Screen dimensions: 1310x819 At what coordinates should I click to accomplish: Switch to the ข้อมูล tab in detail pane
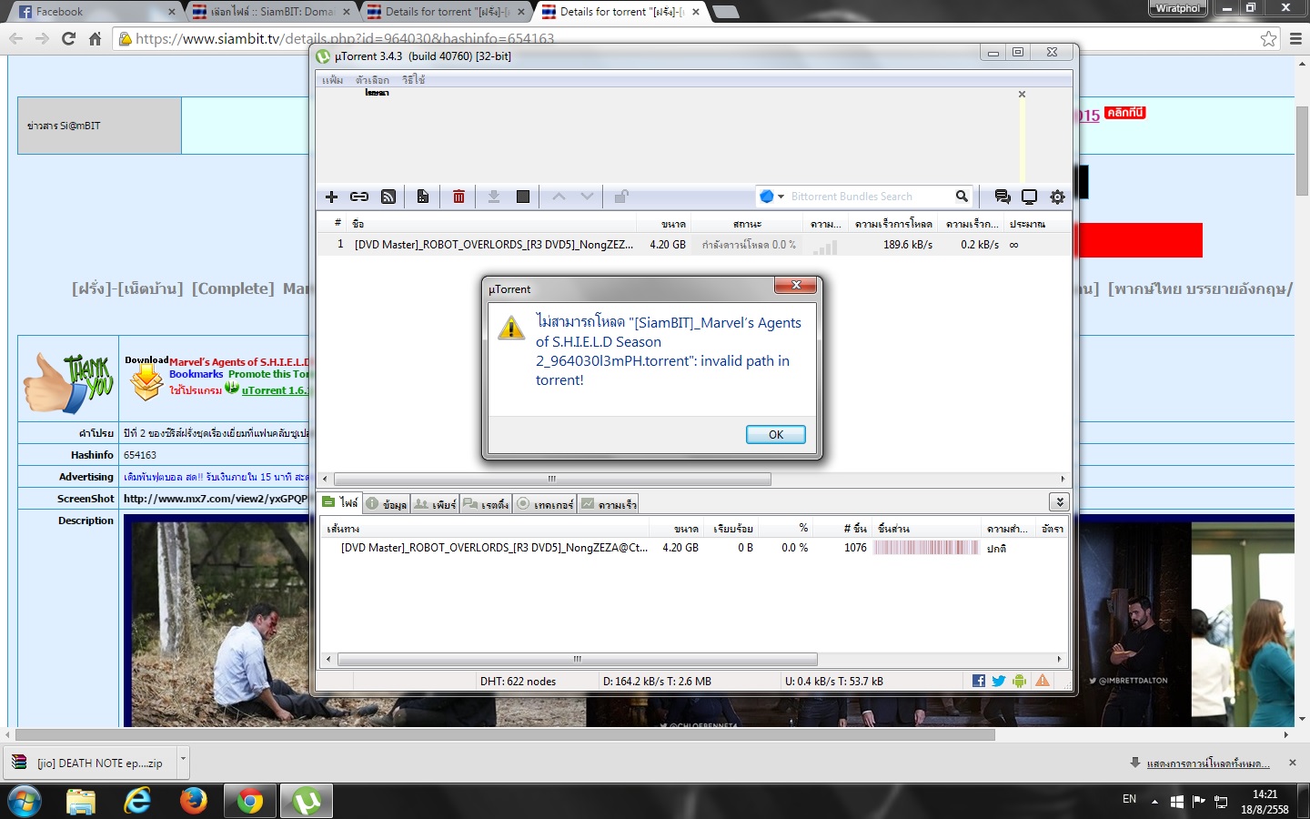tap(387, 503)
